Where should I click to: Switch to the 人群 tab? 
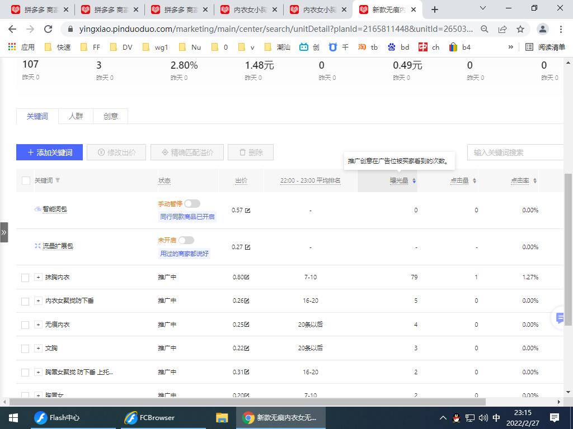coord(76,116)
